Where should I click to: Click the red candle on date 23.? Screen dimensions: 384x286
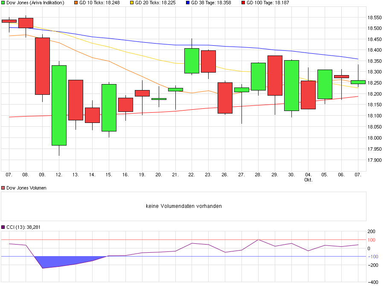coord(208,61)
